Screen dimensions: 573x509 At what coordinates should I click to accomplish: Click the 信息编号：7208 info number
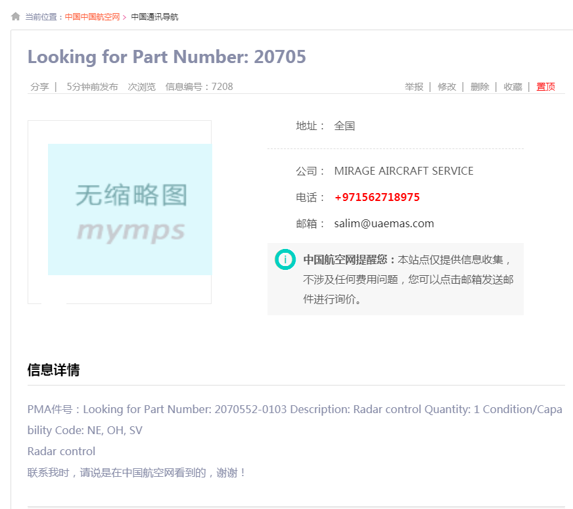coord(199,87)
